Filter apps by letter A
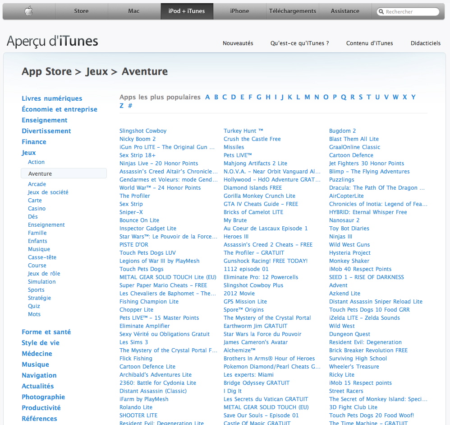The height and width of the screenshot is (425, 450). tap(207, 97)
